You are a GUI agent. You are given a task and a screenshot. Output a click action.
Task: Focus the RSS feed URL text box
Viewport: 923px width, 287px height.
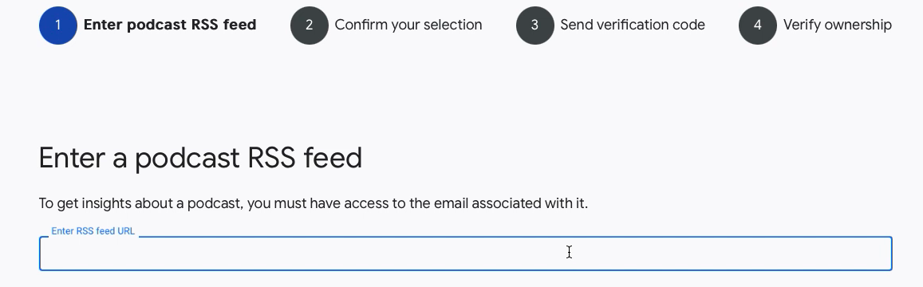466,254
